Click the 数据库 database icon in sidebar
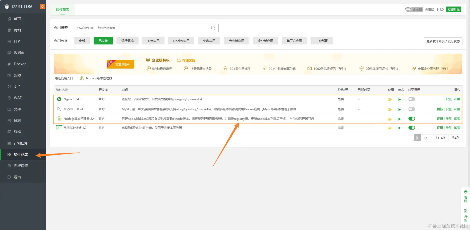This screenshot has width=470, height=230. [9, 53]
